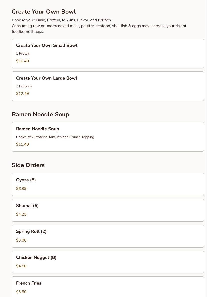Click the Create Your Own Bowl section heading

click(x=44, y=12)
